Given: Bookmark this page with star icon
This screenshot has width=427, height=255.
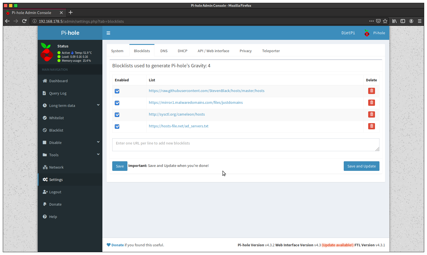Looking at the screenshot, I should click(385, 21).
